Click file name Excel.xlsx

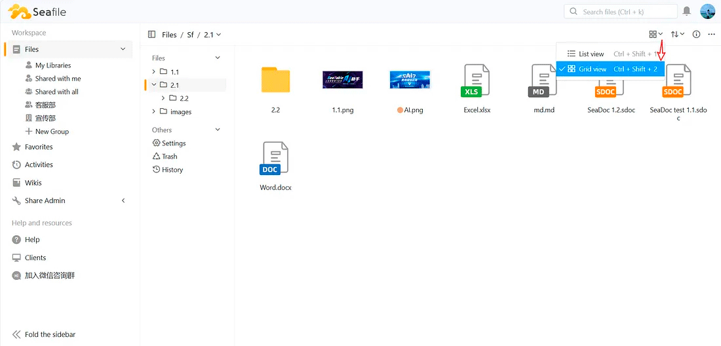[x=477, y=110]
